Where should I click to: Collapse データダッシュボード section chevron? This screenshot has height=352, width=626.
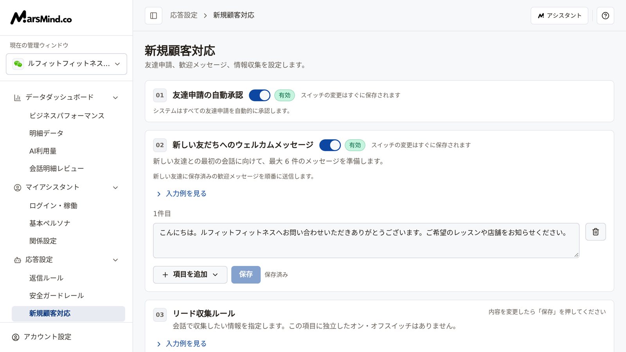pyautogui.click(x=115, y=97)
